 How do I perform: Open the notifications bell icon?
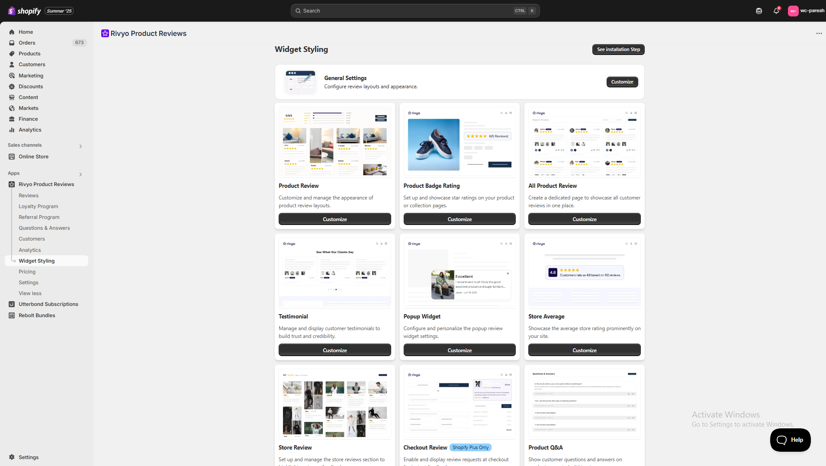pyautogui.click(x=776, y=11)
